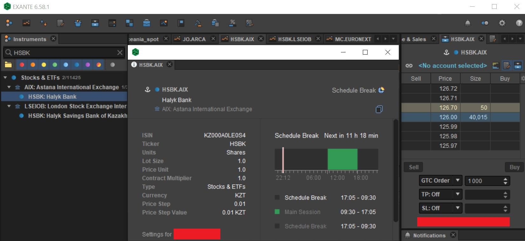Viewport: 525px width, 241px height.
Task: Open the briefcase calculator icon in toolbar
Action: tap(215, 23)
